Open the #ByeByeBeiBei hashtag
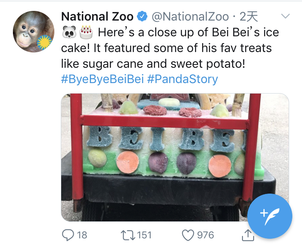The height and width of the screenshot is (246, 302). coord(102,78)
